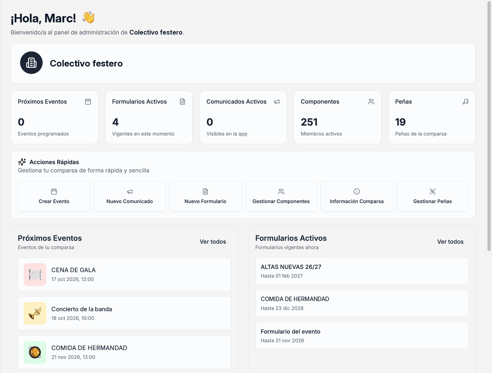Screen dimensions: 492x373
Task: Open Gestionar Componentes
Action: [x=281, y=196]
